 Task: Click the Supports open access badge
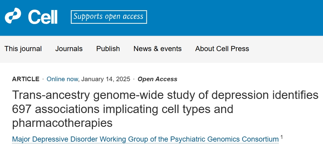click(x=109, y=17)
